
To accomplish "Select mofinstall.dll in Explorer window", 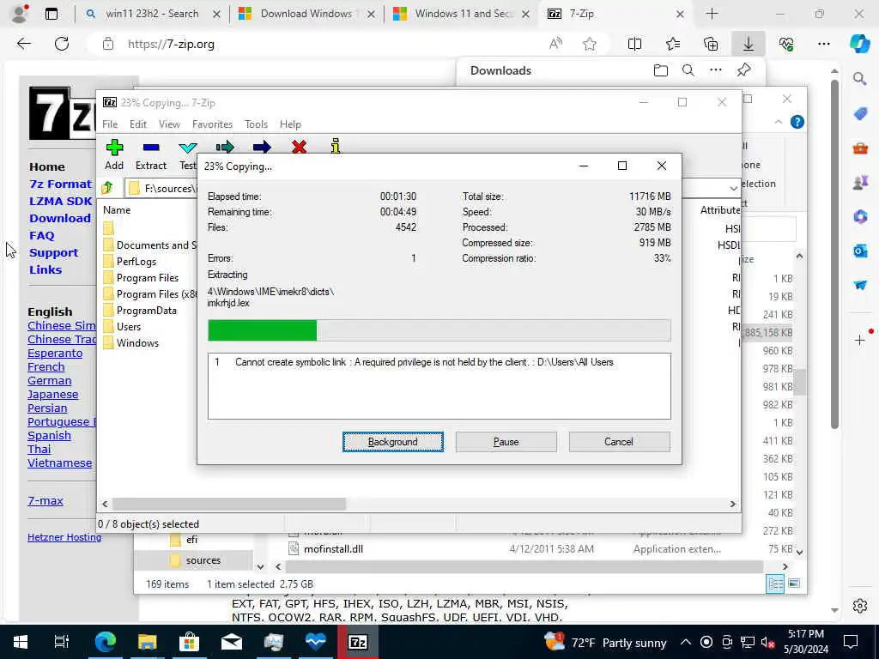I will (x=333, y=548).
